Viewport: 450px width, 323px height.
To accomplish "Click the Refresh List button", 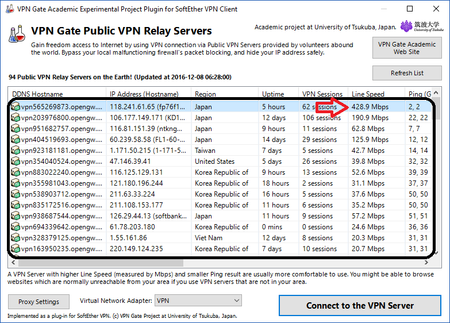I will click(x=407, y=73).
